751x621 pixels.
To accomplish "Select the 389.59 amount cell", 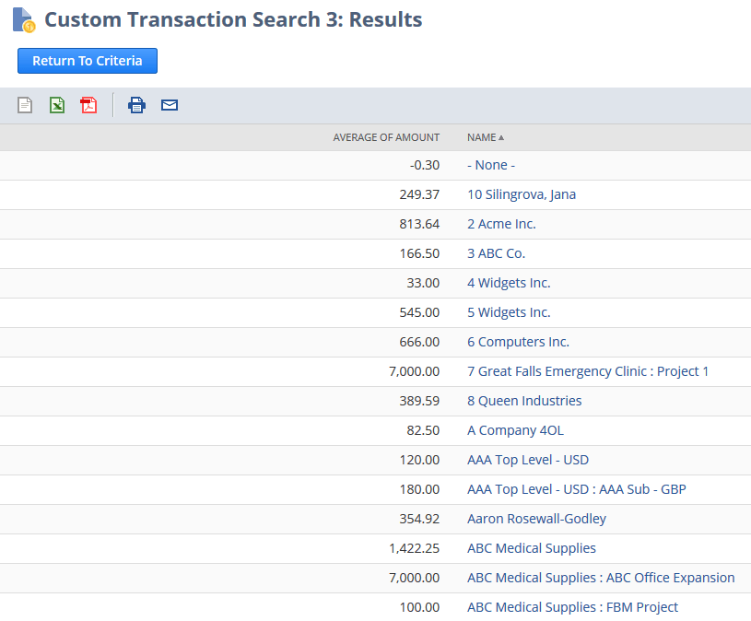I will (x=419, y=401).
